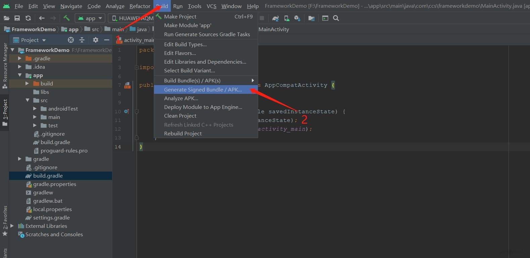Click the Collapse All icon in Project panel
The image size is (530, 258).
pos(82,40)
